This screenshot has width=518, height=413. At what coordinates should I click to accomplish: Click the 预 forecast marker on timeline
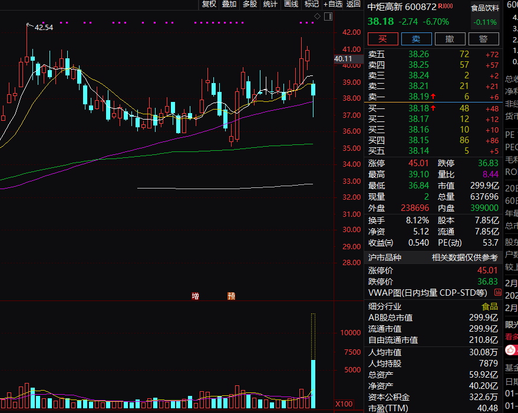(231, 296)
